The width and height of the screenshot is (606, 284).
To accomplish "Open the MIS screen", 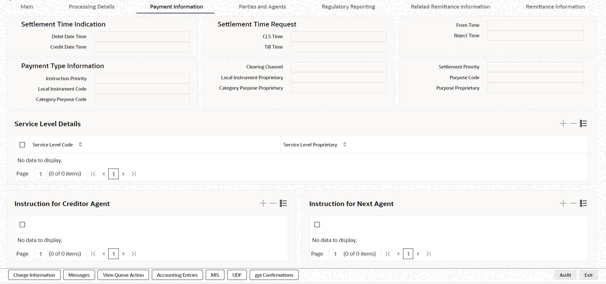I will pyautogui.click(x=215, y=275).
